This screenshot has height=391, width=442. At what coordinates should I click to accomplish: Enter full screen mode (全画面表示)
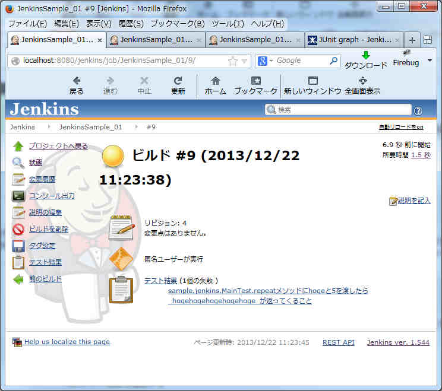[363, 81]
